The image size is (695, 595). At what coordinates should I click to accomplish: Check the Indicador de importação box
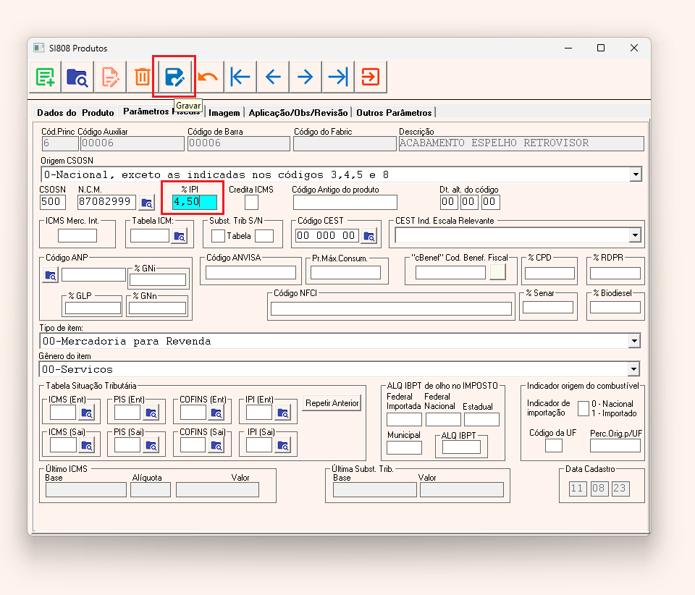click(584, 408)
